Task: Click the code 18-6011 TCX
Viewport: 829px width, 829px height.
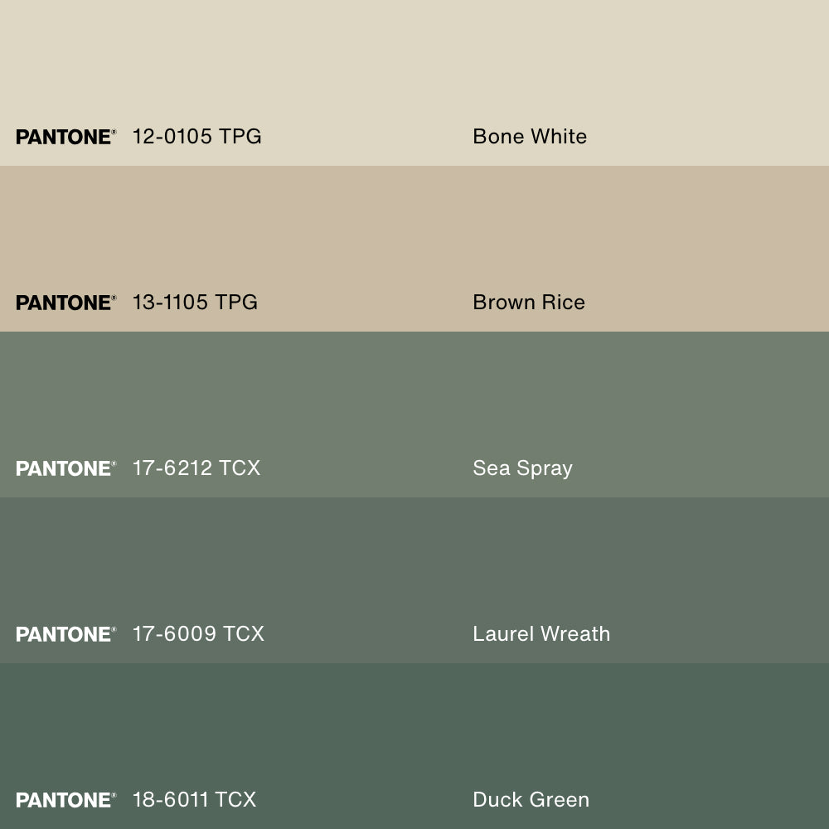Action: 194,800
